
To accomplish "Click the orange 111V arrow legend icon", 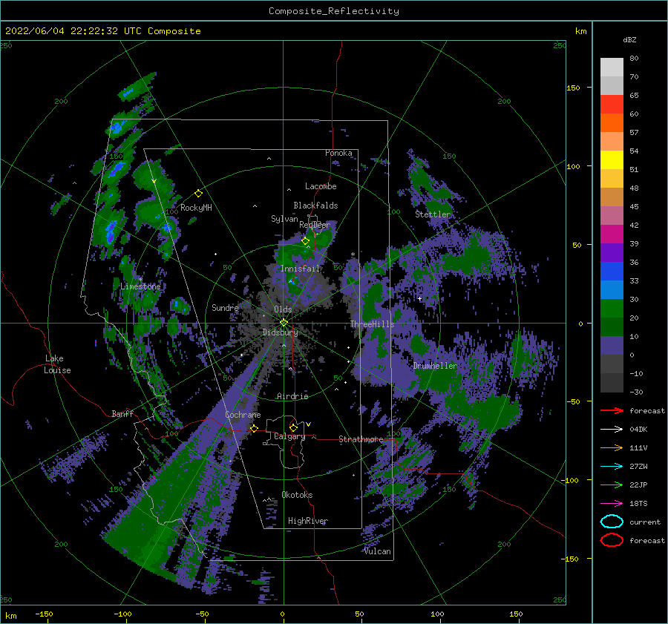I will click(612, 447).
